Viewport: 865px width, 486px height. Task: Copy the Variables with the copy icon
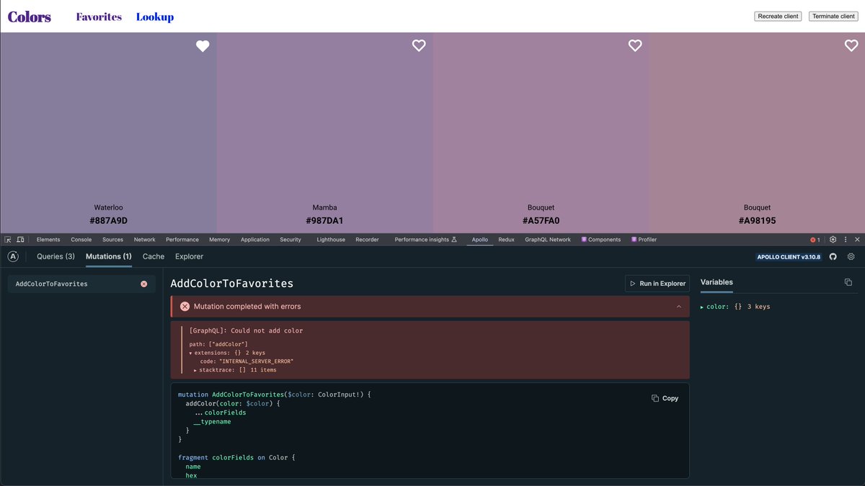point(848,282)
